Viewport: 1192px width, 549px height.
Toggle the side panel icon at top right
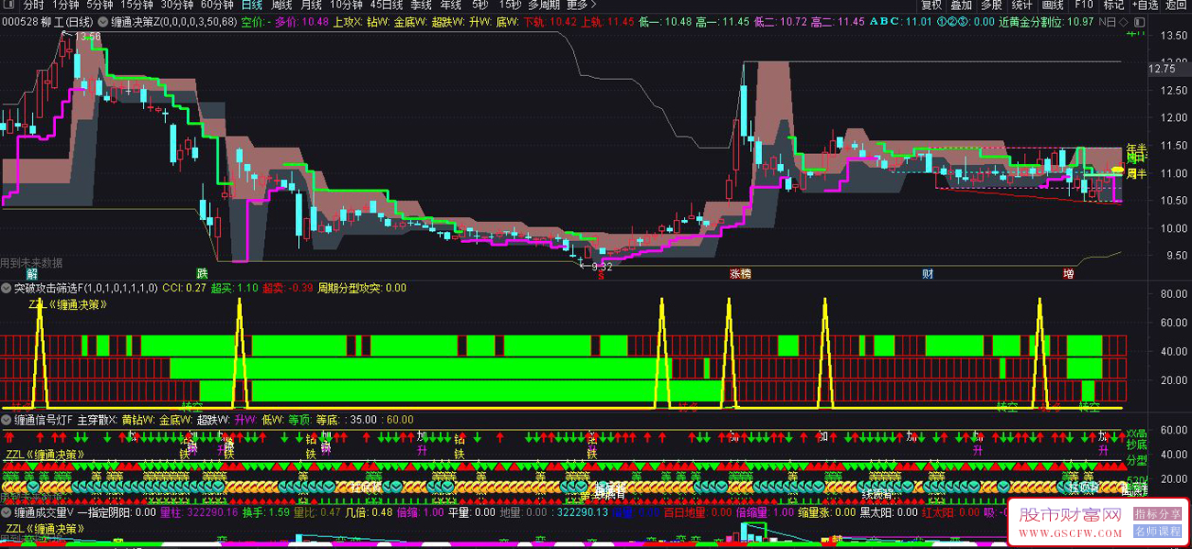pos(1138,20)
